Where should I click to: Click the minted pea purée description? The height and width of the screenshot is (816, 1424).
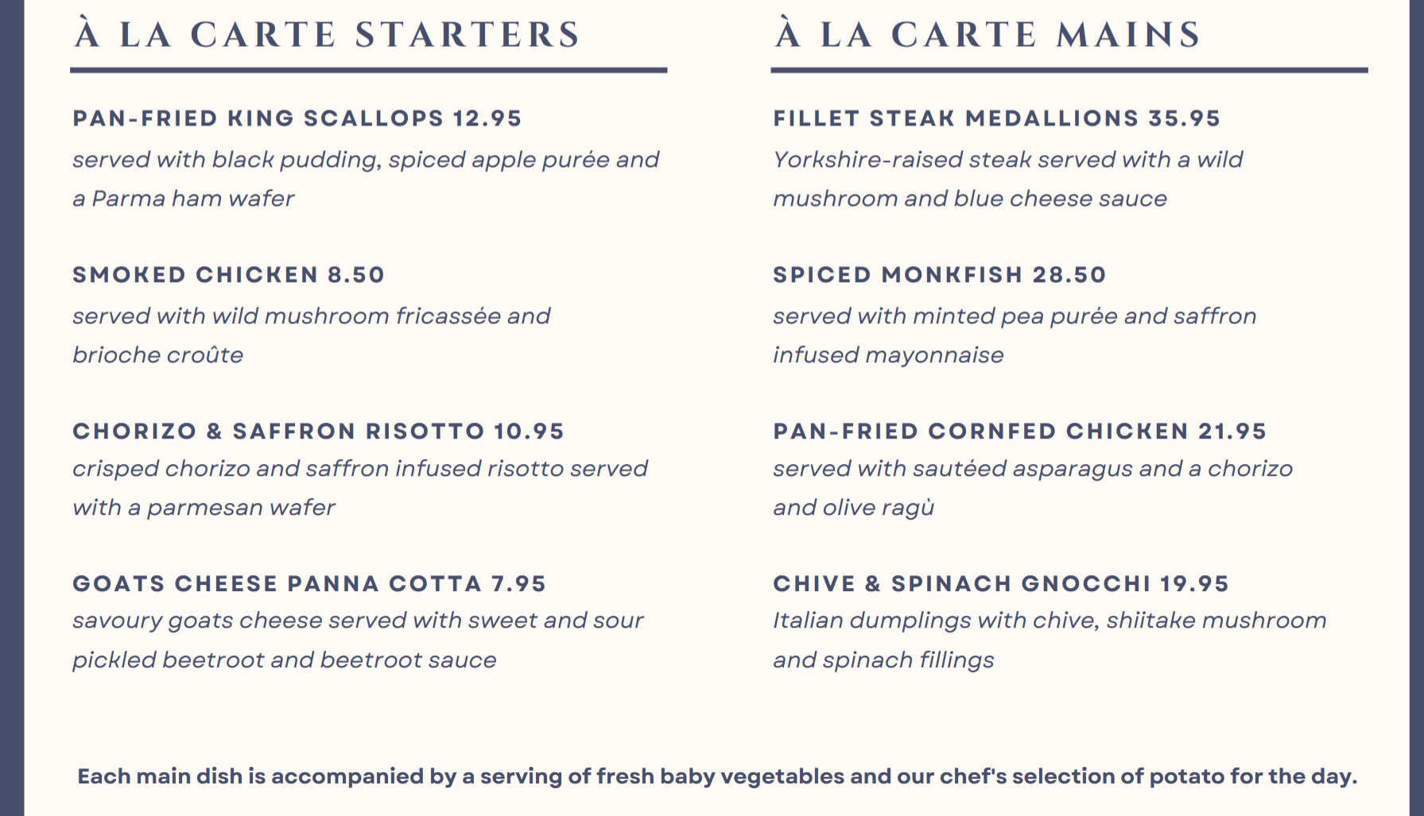pos(1014,335)
